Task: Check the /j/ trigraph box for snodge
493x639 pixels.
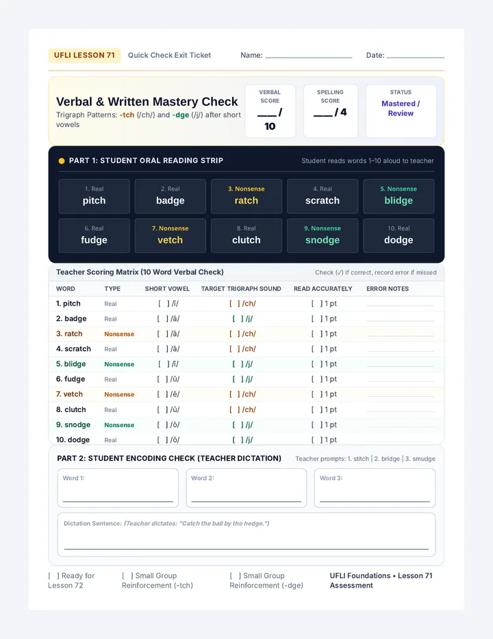Action: pos(238,424)
